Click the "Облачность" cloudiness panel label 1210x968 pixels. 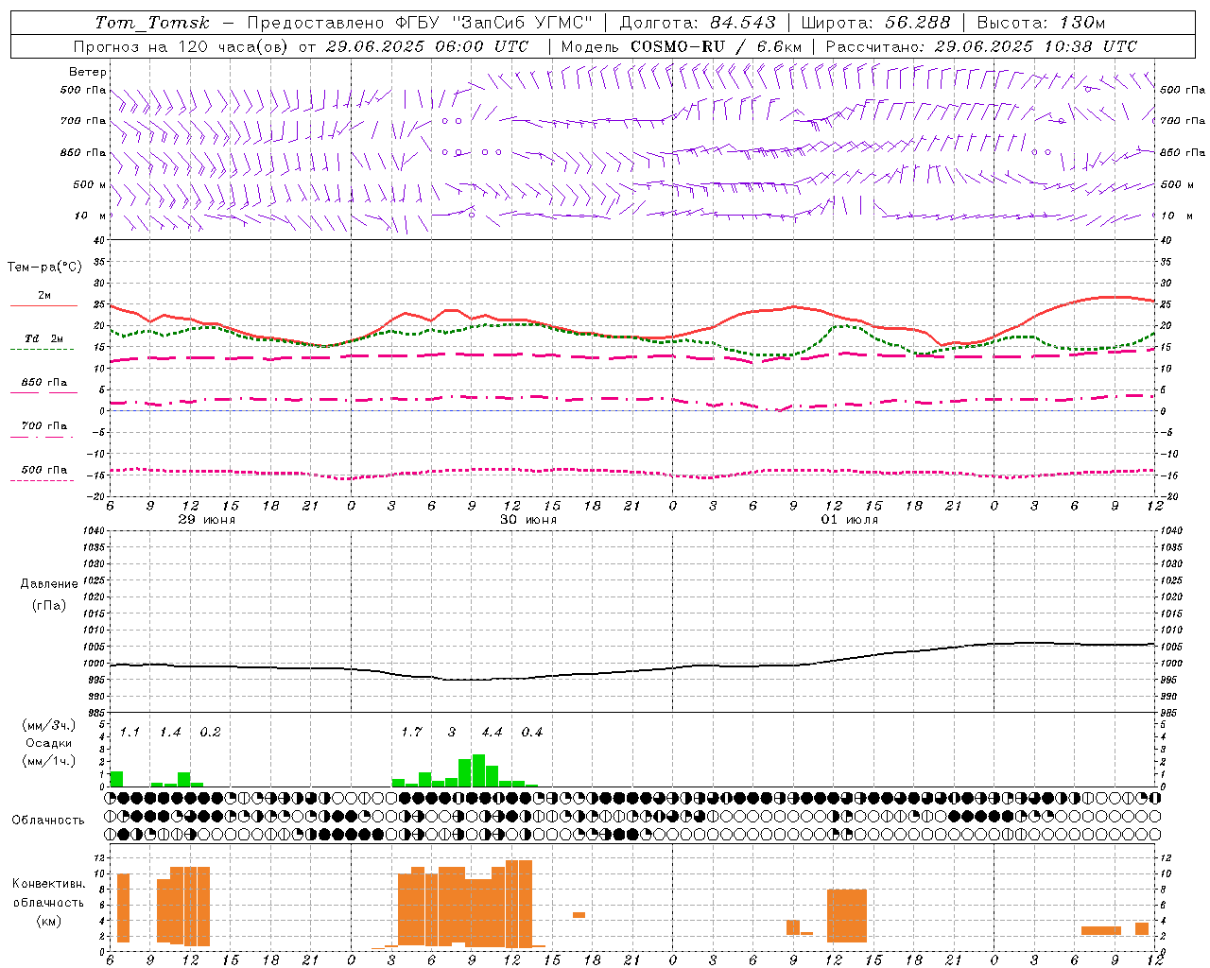[48, 821]
